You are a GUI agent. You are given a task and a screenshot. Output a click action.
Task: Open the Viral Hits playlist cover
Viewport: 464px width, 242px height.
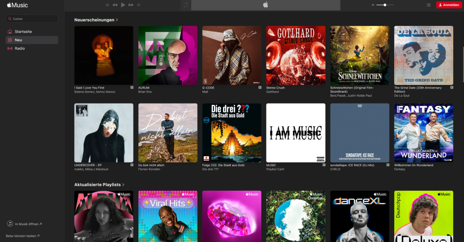click(168, 216)
